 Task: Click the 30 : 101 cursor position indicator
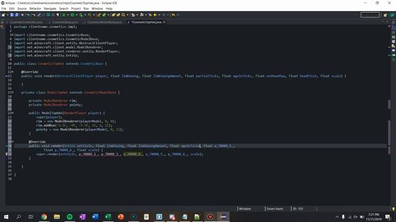click(298, 208)
